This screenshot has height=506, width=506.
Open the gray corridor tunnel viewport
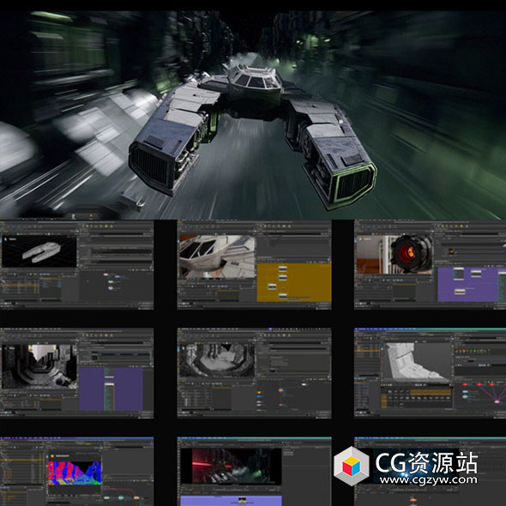pos(39,366)
